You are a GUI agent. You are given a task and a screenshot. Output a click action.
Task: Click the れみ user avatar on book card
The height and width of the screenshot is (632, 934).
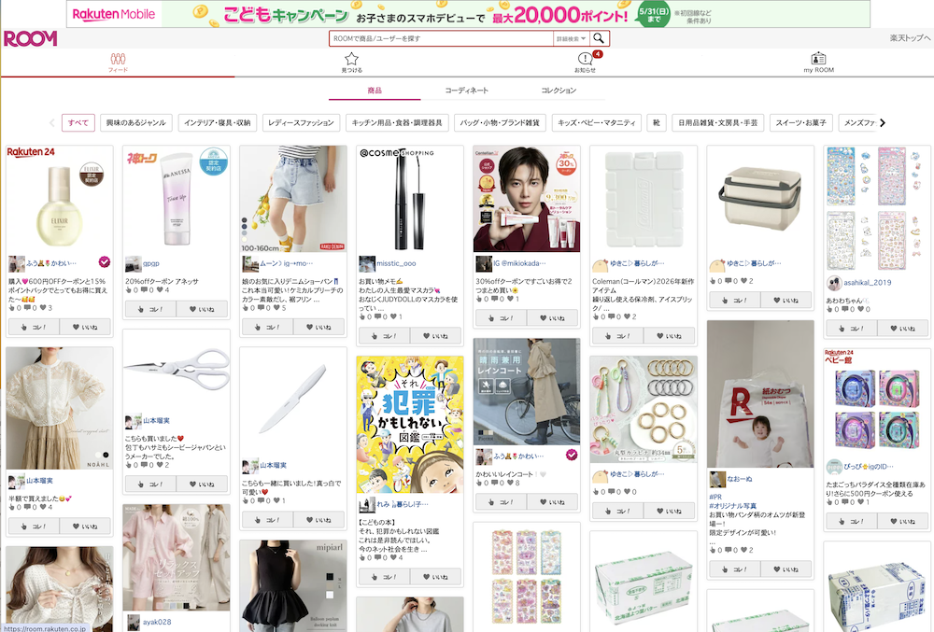tap(367, 505)
